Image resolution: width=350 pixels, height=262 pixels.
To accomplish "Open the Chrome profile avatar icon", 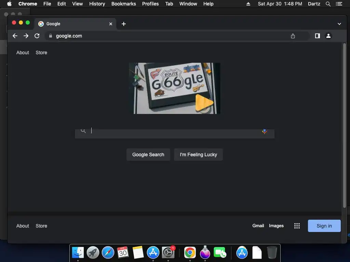I will pyautogui.click(x=328, y=36).
